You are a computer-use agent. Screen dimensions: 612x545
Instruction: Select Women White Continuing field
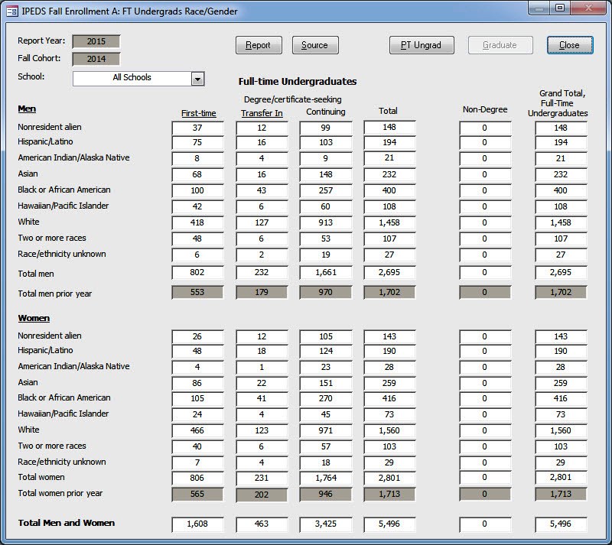pyautogui.click(x=326, y=430)
